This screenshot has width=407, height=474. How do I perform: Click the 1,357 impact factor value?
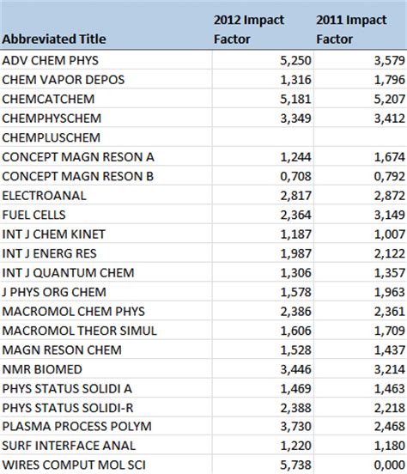(390, 273)
